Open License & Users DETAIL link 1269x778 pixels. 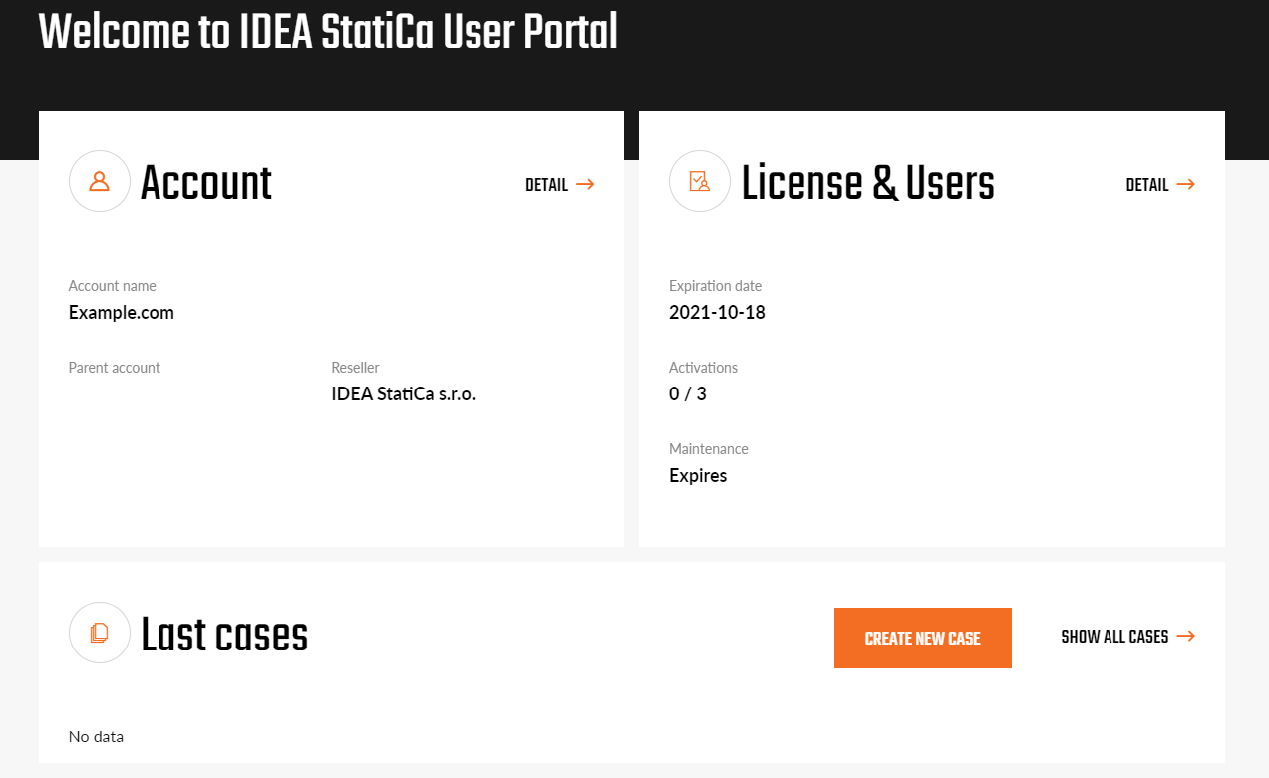point(1147,185)
